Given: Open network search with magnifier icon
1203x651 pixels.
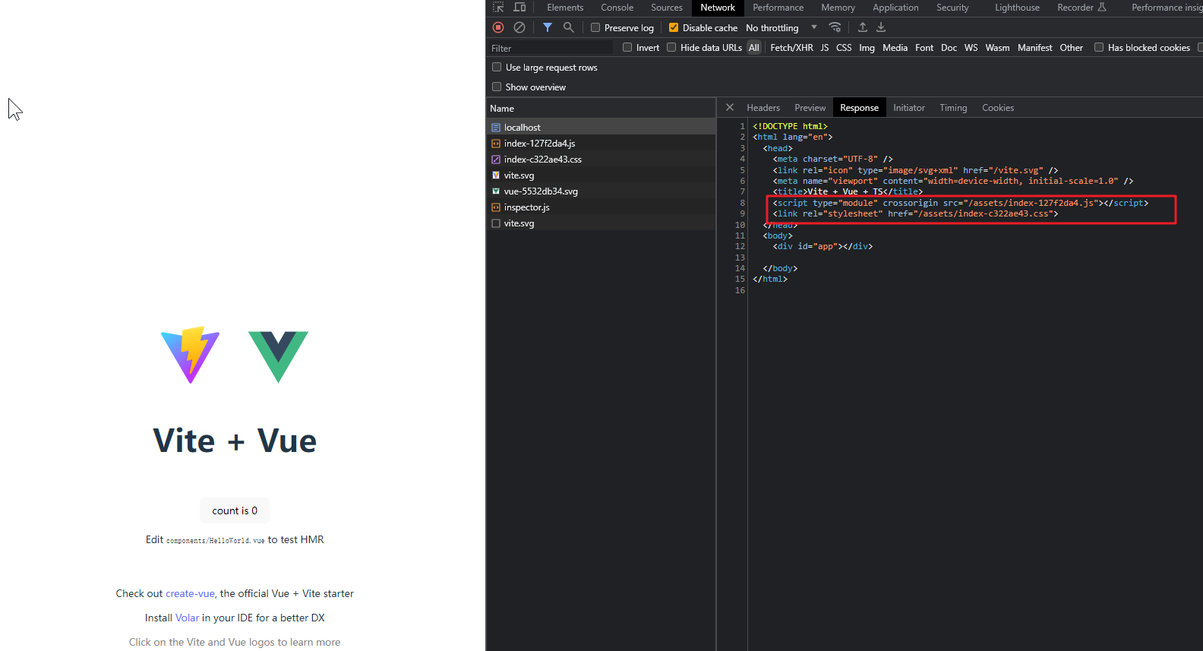Looking at the screenshot, I should click(x=568, y=27).
